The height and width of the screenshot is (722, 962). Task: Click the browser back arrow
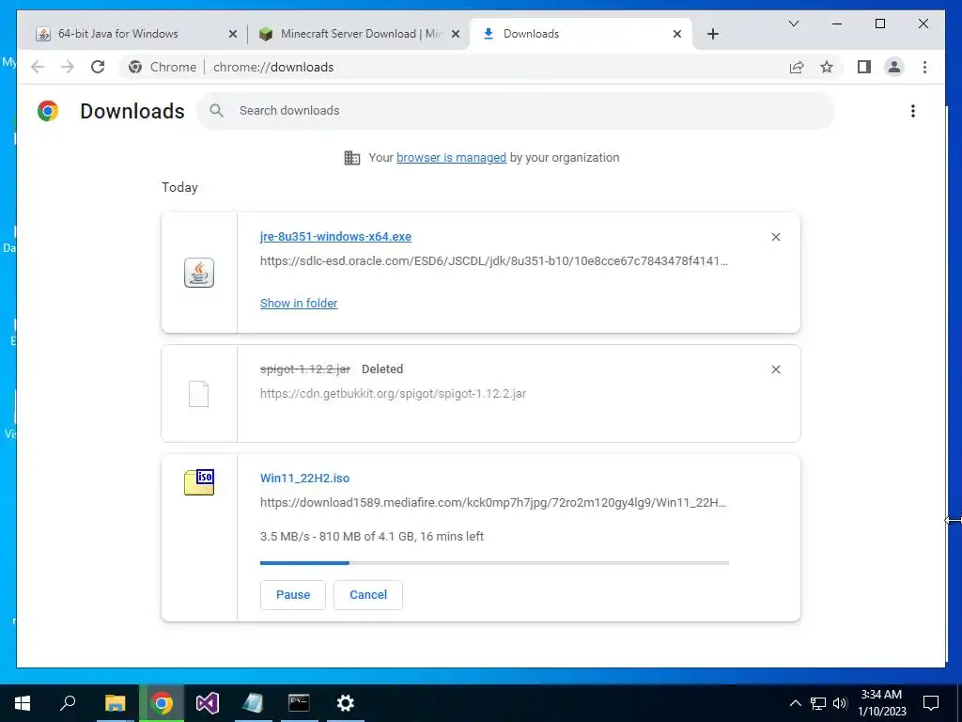[38, 67]
